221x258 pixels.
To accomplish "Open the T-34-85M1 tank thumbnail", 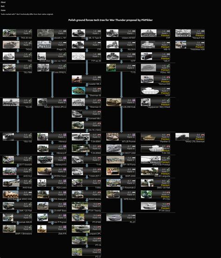I will pos(81,137).
